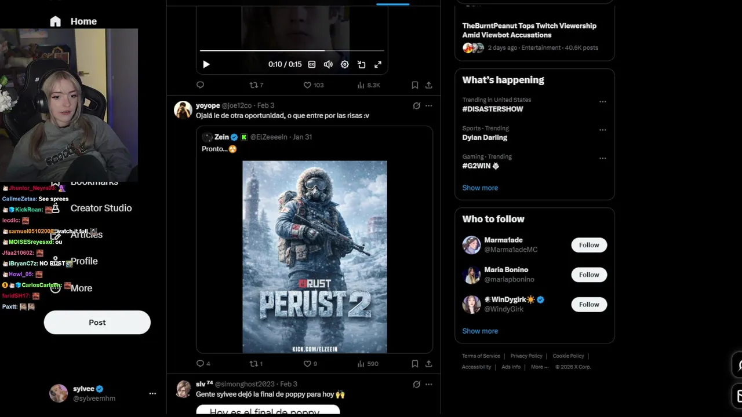Open more options on slv post
Viewport: 742px width, 417px height.
coord(429,384)
